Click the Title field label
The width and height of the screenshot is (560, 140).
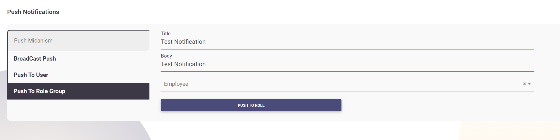point(166,33)
